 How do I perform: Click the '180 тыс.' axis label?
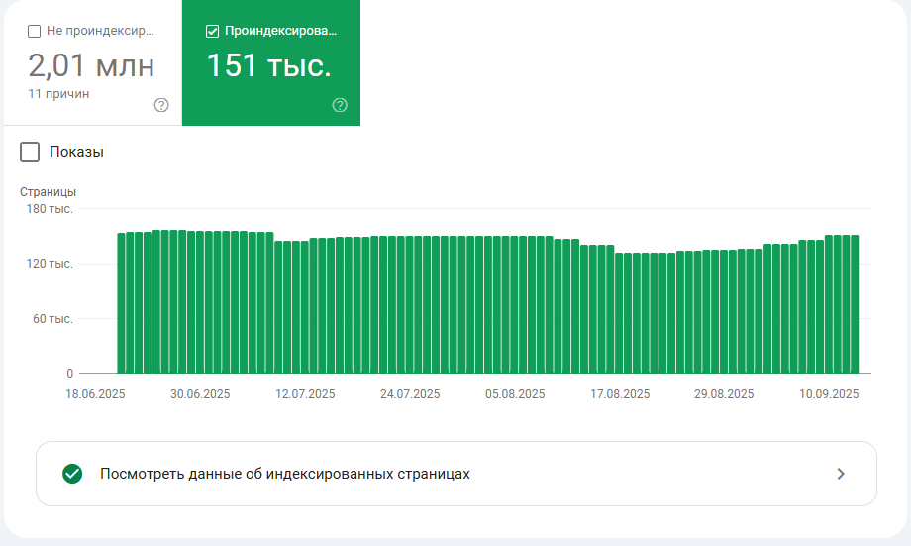click(50, 209)
